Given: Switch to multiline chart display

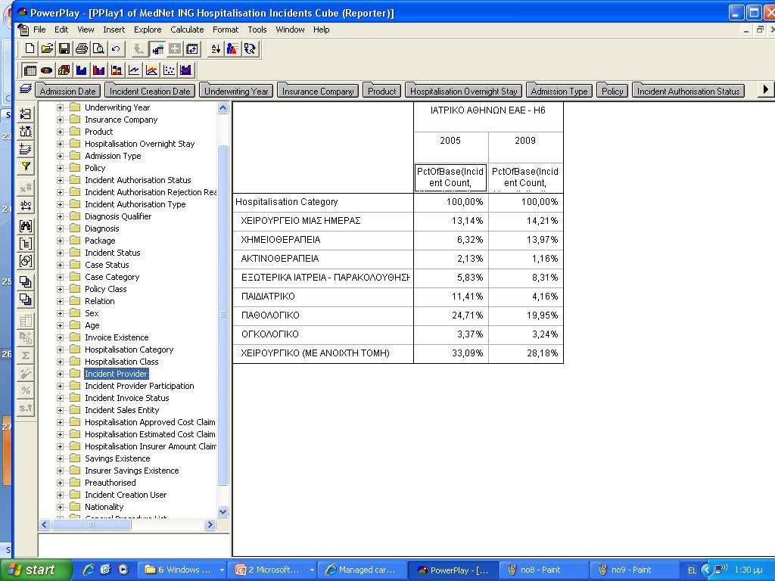Looking at the screenshot, I should (x=151, y=70).
